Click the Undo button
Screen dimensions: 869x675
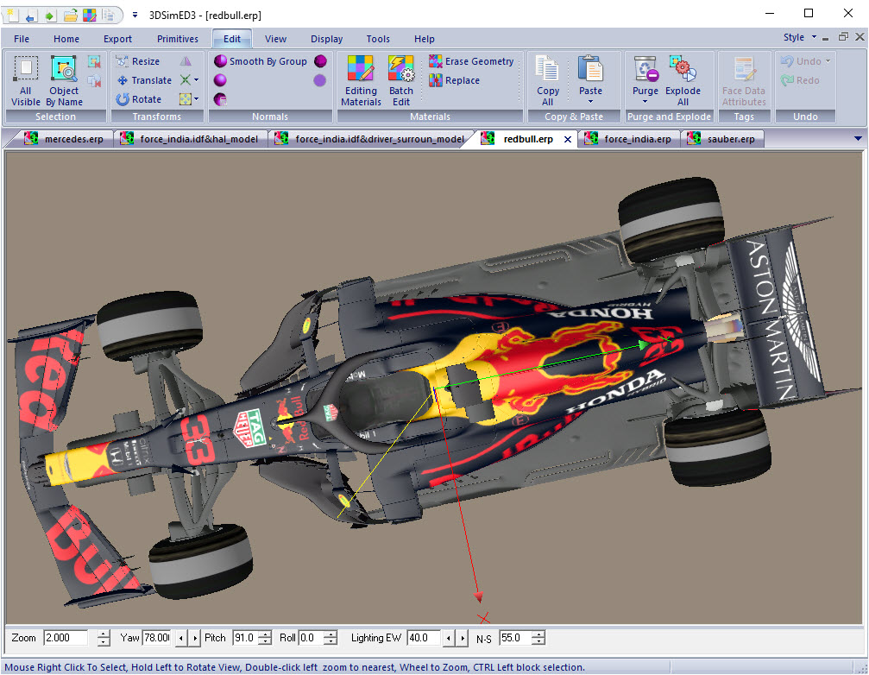[801, 61]
